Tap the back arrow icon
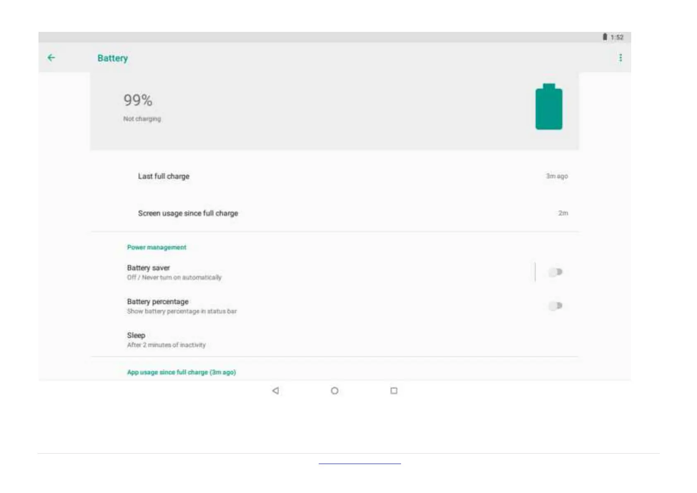The width and height of the screenshot is (697, 493). coord(51,58)
